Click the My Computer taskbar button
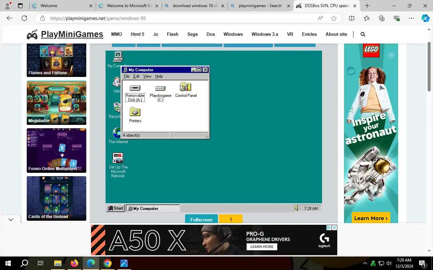Image resolution: width=433 pixels, height=270 pixels. tap(153, 208)
